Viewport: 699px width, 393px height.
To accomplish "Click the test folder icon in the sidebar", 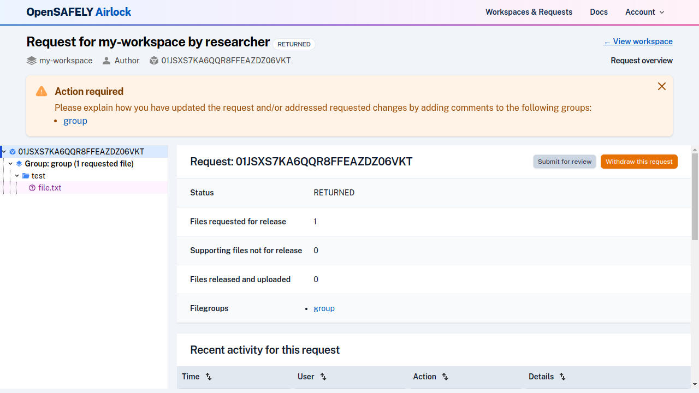I will point(25,176).
